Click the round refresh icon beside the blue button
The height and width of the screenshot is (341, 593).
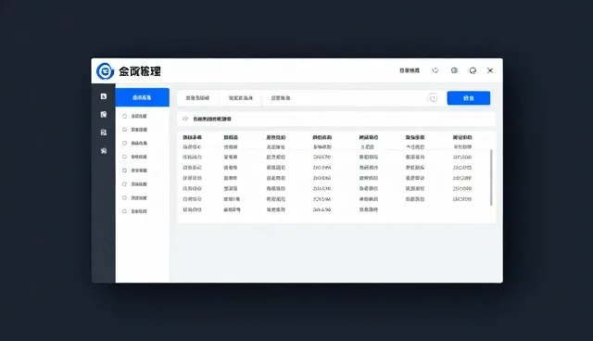[x=433, y=98]
